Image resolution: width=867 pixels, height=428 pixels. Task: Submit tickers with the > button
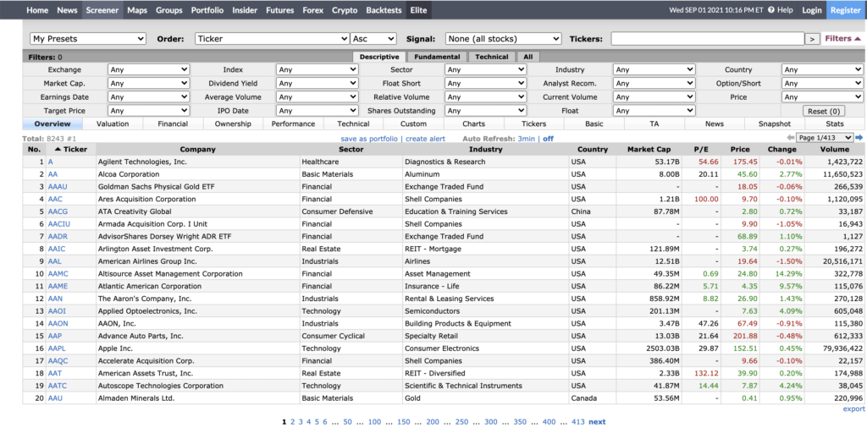(x=812, y=39)
